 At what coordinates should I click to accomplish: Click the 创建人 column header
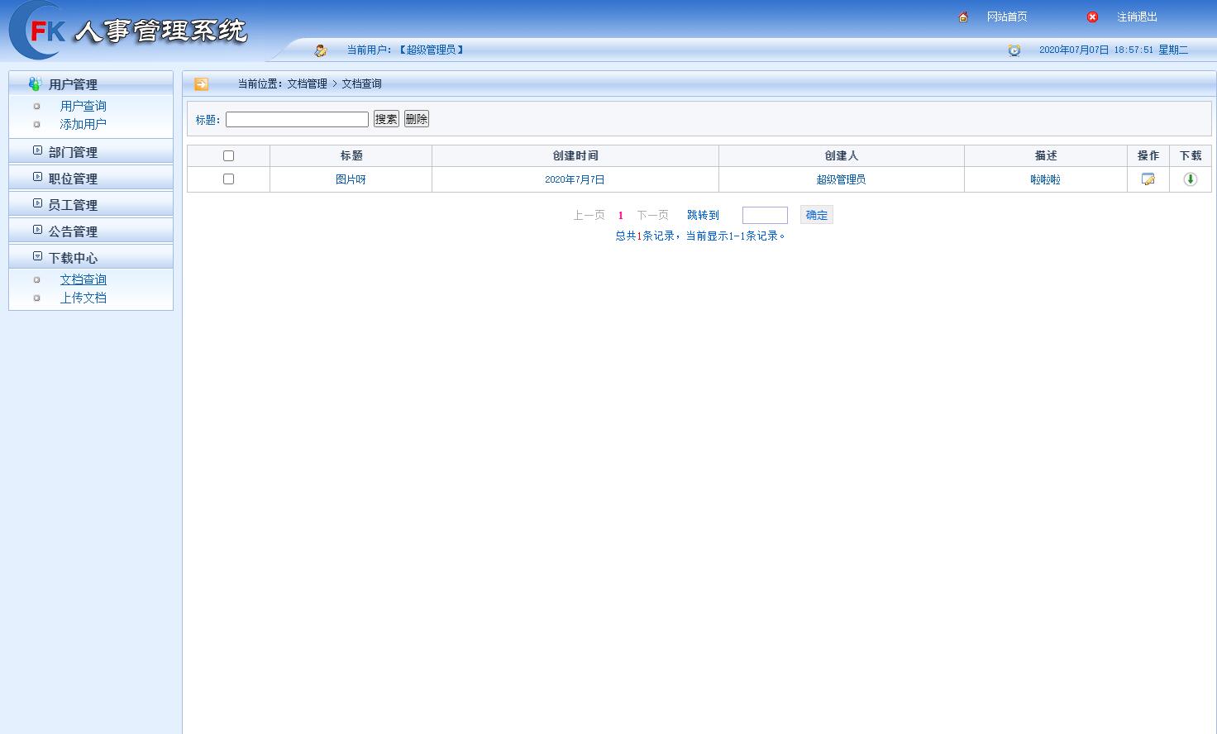(842, 156)
